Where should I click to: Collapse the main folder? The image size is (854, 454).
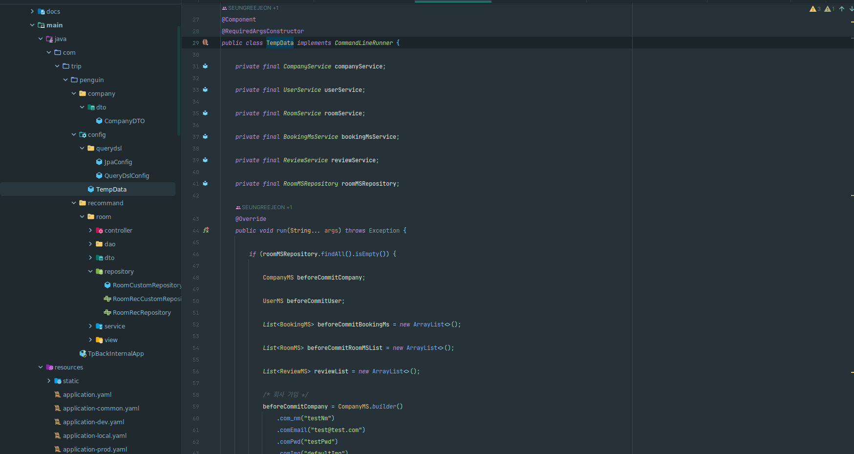pyautogui.click(x=32, y=25)
